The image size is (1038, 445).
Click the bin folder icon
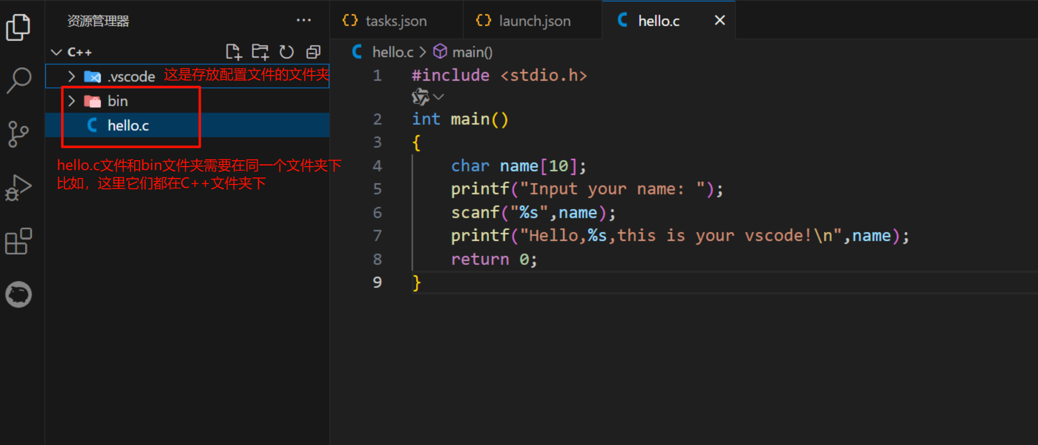pyautogui.click(x=92, y=101)
